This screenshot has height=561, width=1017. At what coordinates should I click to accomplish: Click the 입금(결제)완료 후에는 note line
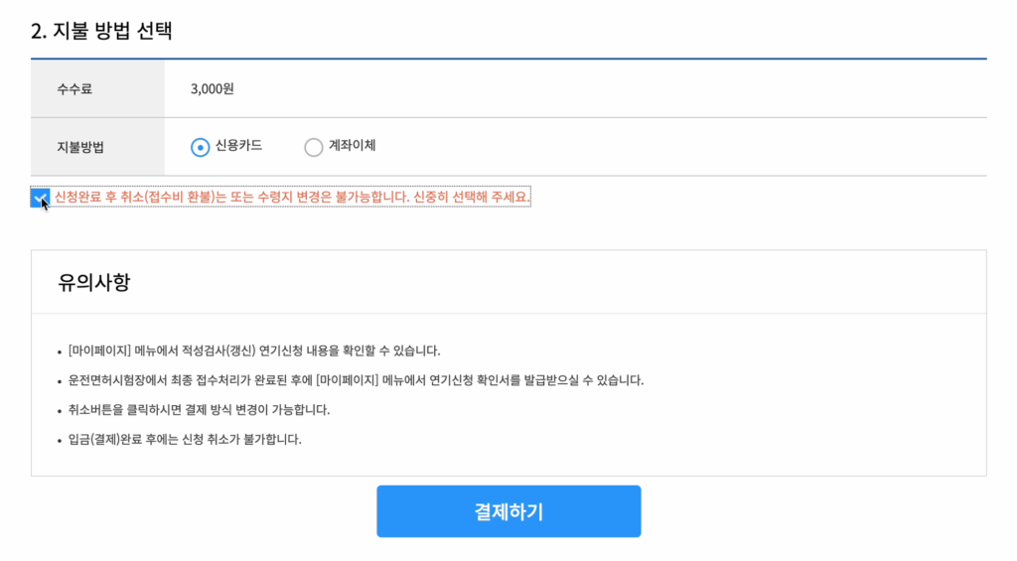coord(185,439)
